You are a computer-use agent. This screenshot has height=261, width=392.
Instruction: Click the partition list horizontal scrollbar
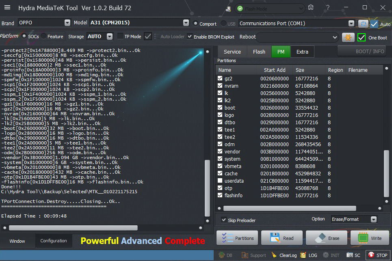pyautogui.click(x=290, y=208)
